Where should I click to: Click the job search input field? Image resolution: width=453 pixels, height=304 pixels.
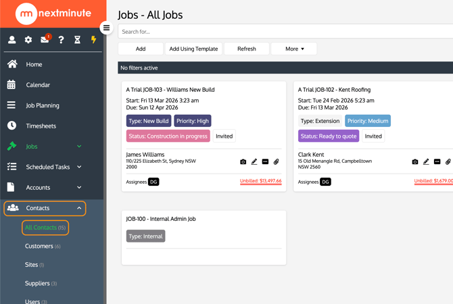(284, 32)
